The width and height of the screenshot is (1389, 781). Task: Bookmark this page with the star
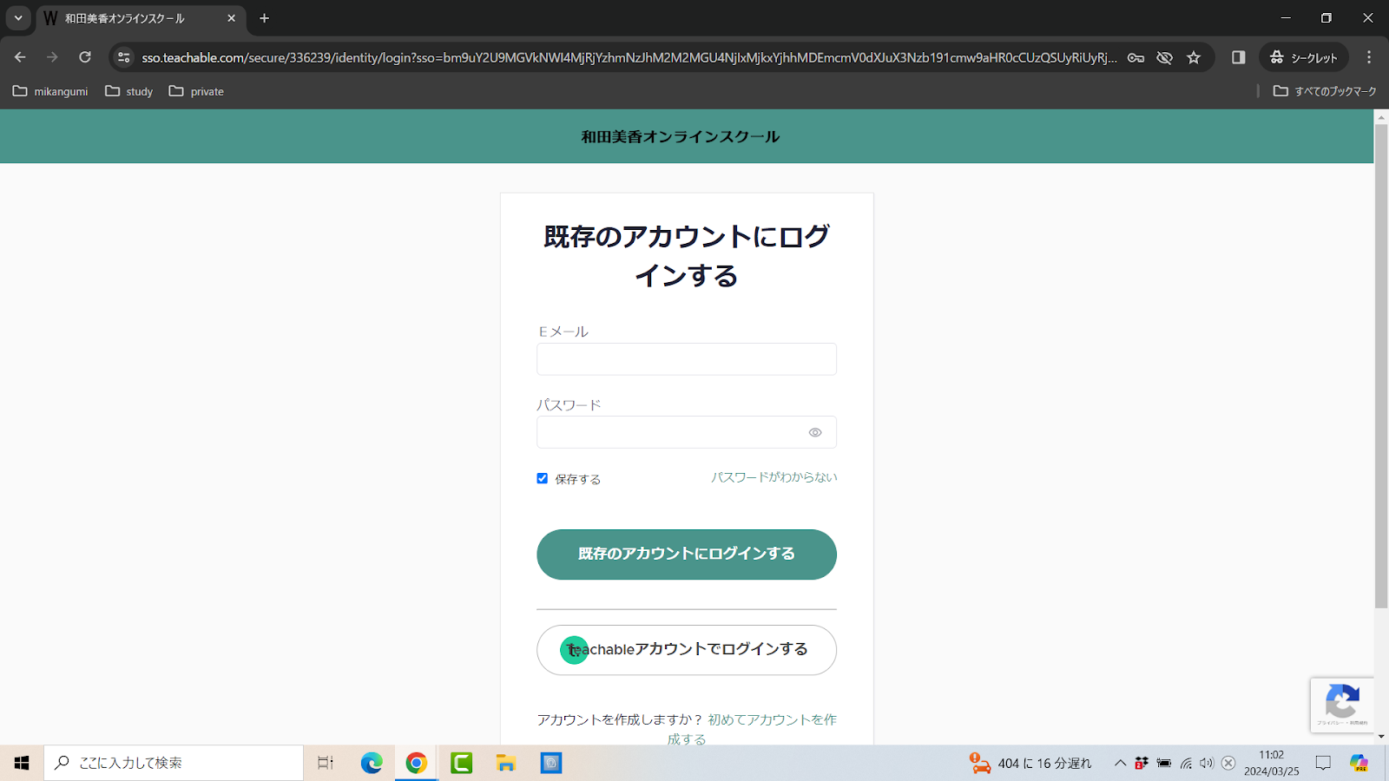pyautogui.click(x=1194, y=57)
